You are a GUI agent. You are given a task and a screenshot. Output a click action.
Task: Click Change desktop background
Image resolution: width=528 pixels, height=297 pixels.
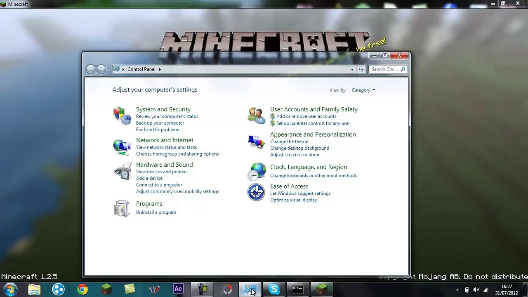coord(299,148)
